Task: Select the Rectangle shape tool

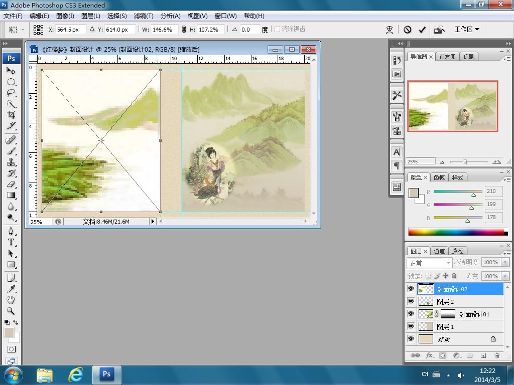Action: (11, 265)
